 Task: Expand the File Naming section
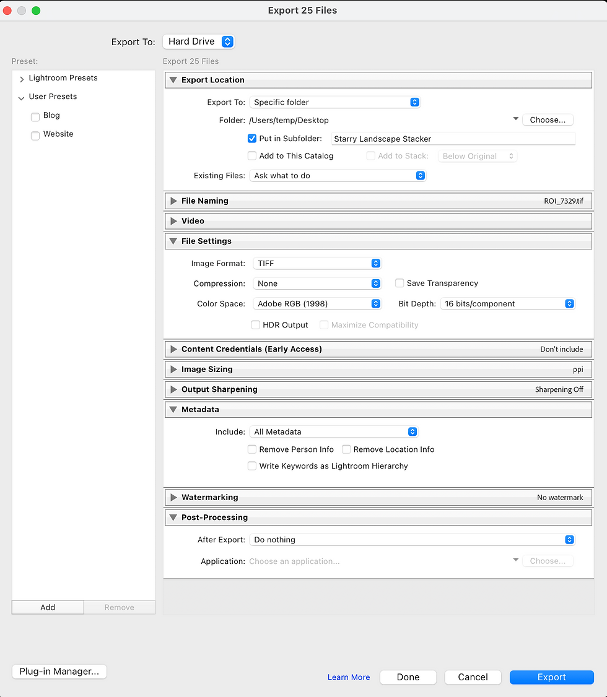coord(173,201)
